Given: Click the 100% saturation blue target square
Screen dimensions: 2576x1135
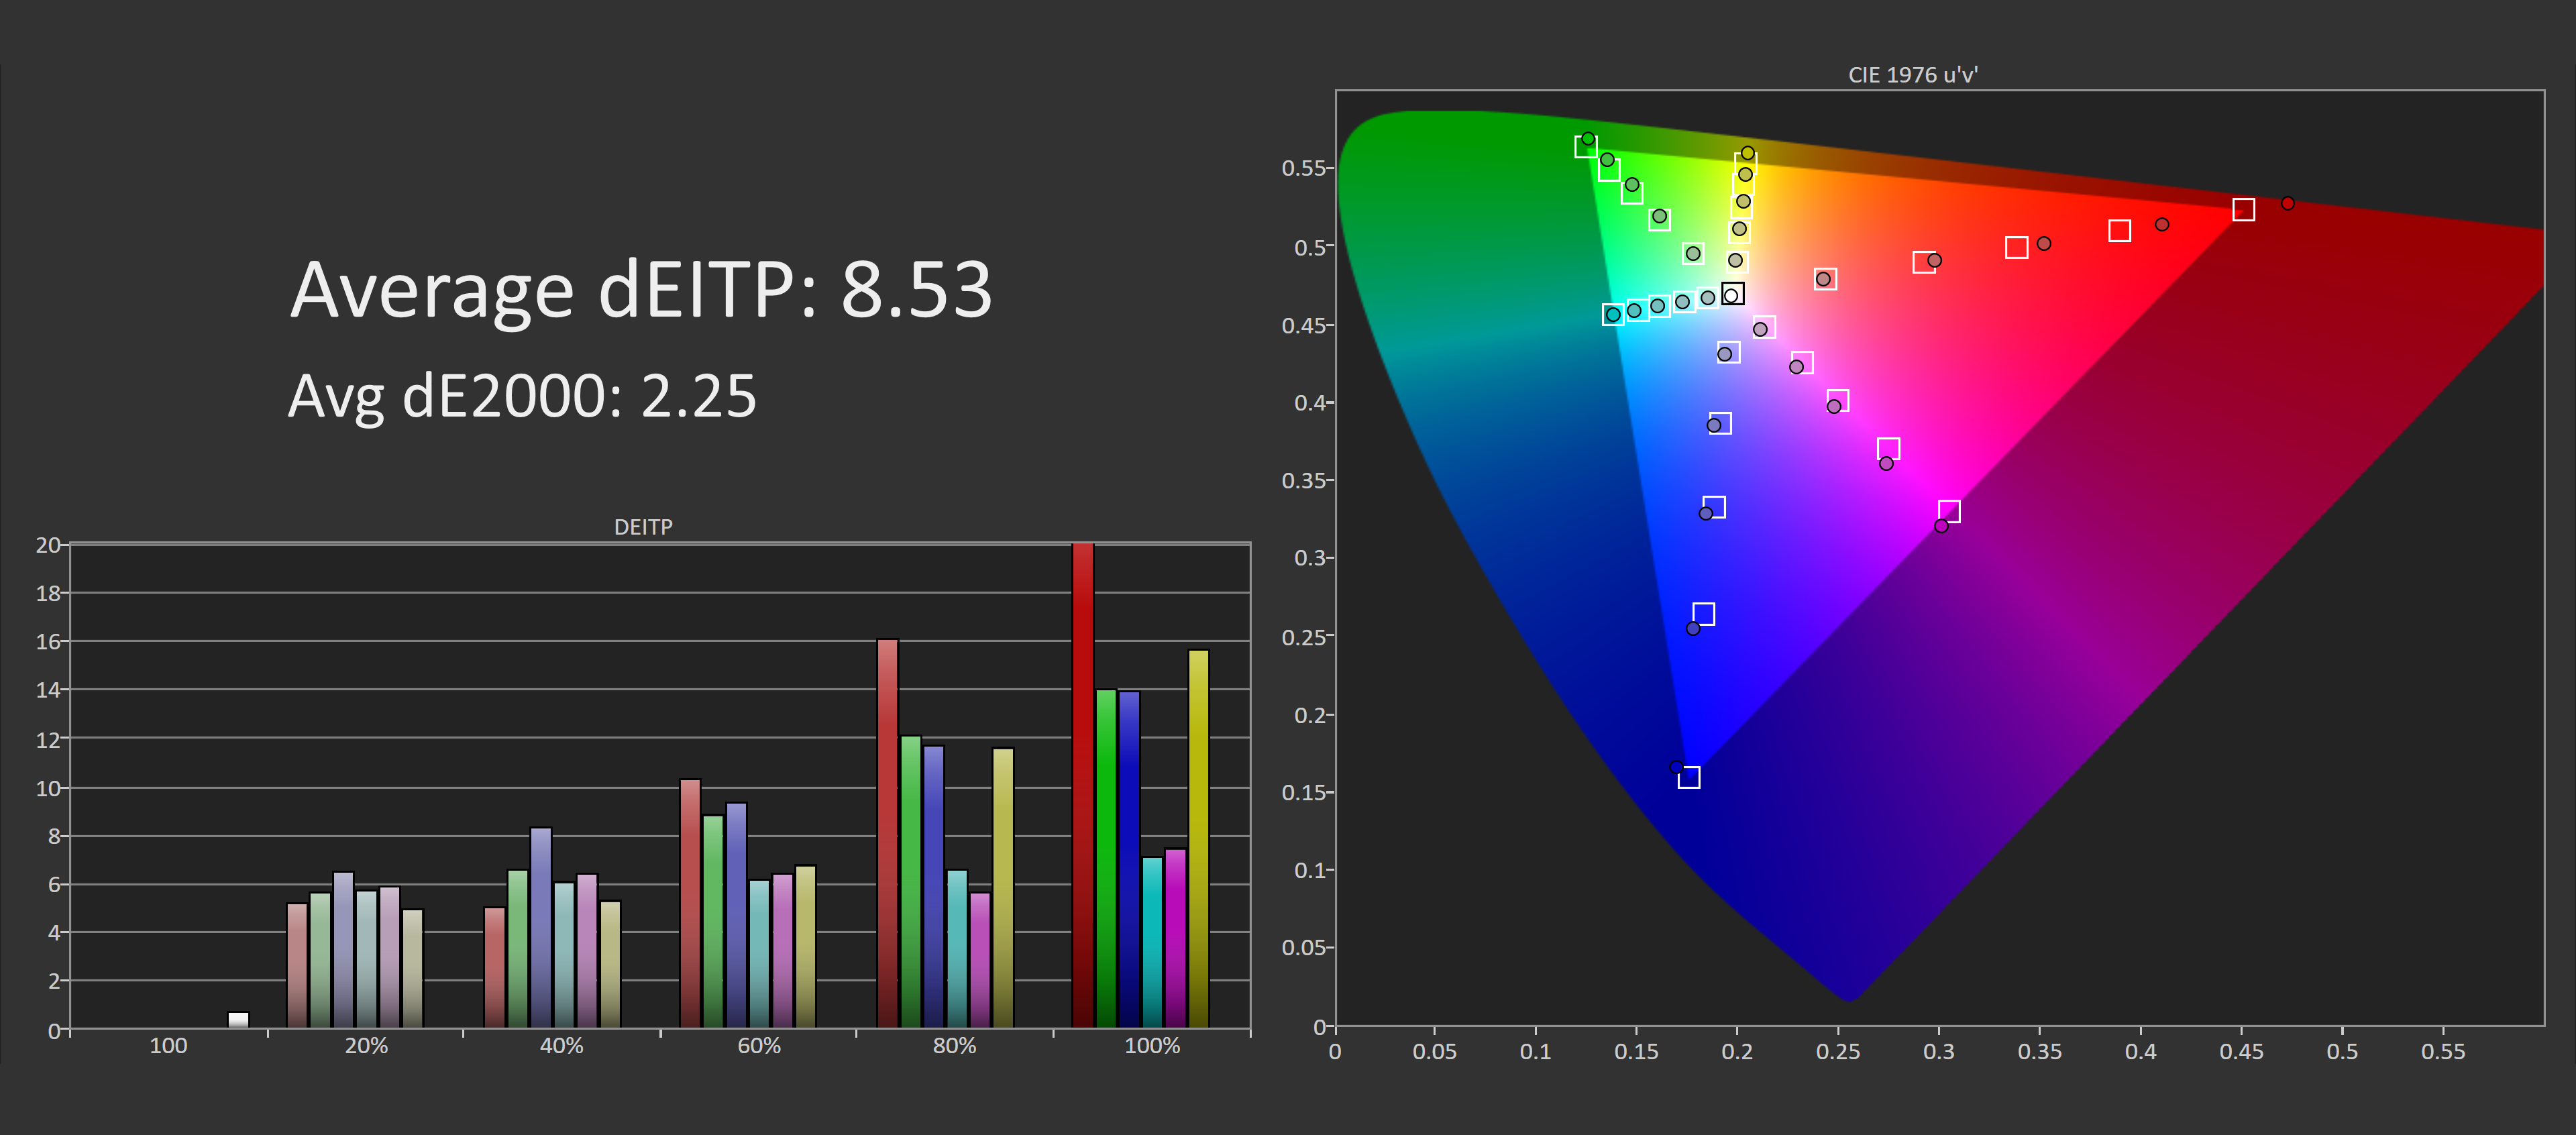Looking at the screenshot, I should point(1689,777).
